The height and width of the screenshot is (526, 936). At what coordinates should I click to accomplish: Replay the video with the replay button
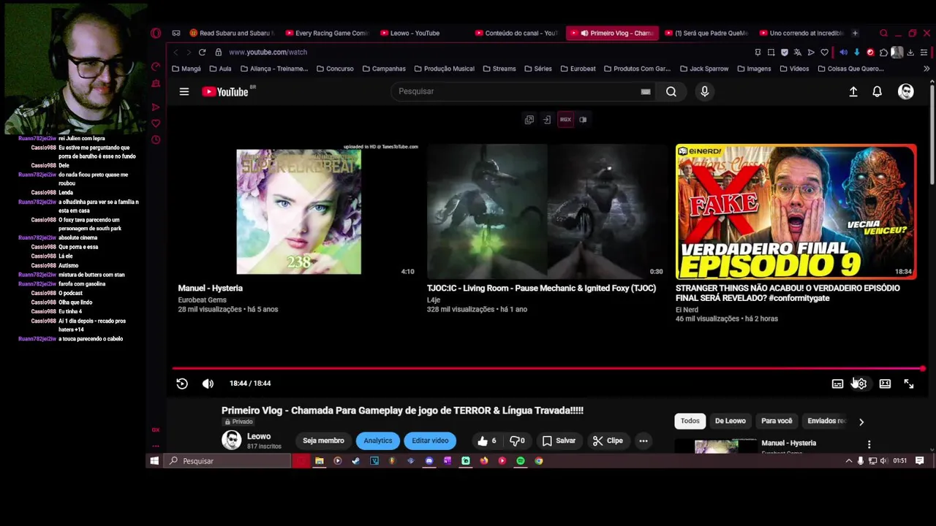coord(182,384)
